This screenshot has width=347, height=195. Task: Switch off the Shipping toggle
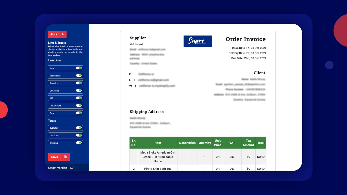pyautogui.click(x=79, y=143)
